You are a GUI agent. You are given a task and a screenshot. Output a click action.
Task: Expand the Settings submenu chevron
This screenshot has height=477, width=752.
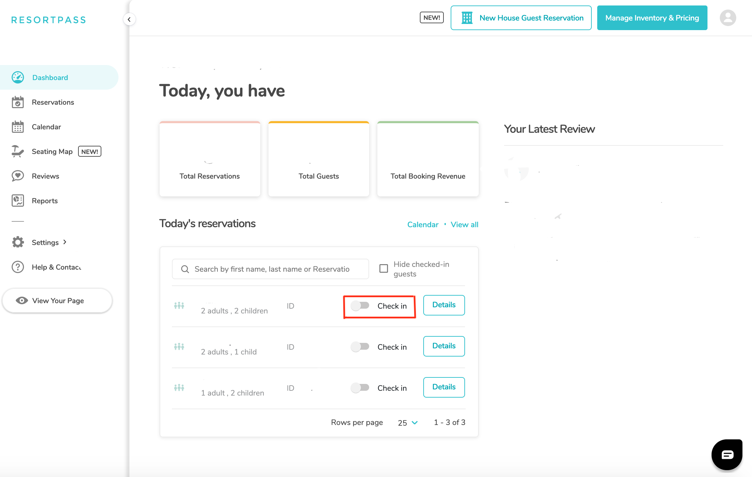pos(65,242)
